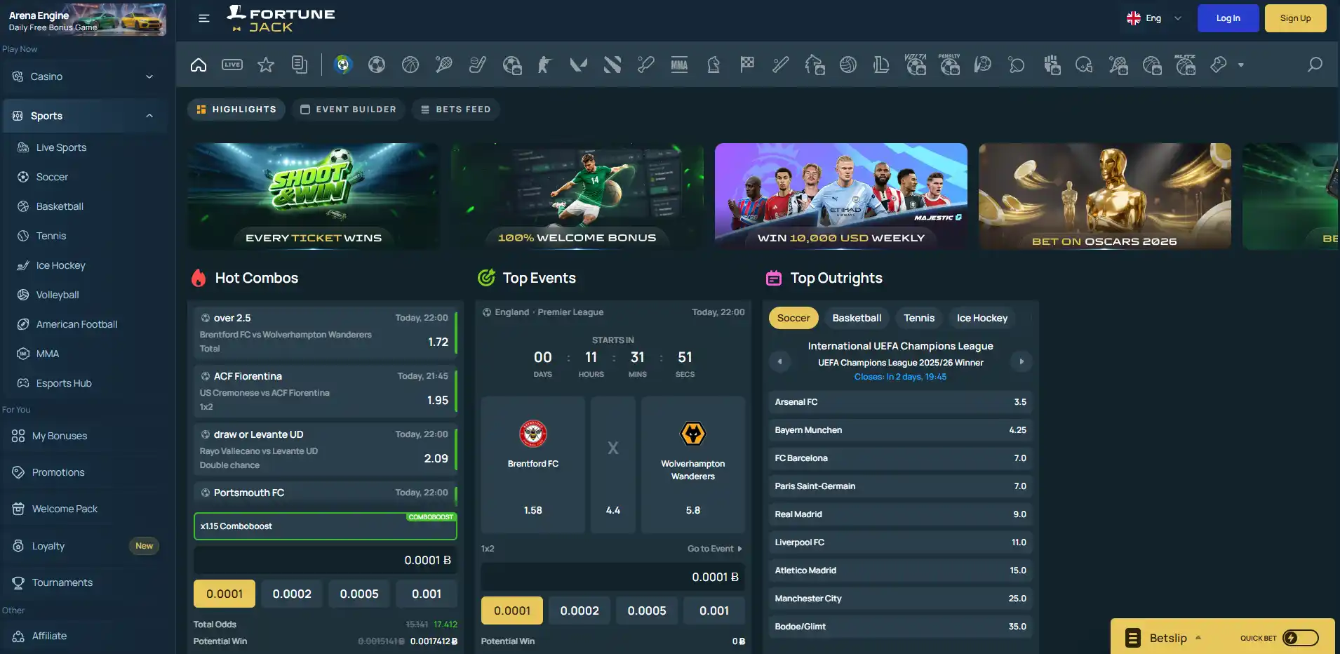The image size is (1340, 654).
Task: Select the racing checkered flag icon
Action: [x=747, y=65]
